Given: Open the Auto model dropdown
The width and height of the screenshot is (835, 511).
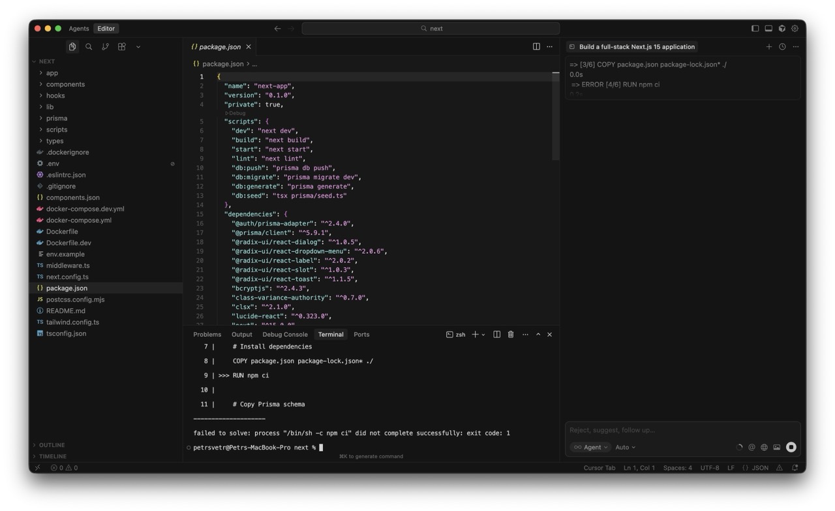Looking at the screenshot, I should click(625, 448).
